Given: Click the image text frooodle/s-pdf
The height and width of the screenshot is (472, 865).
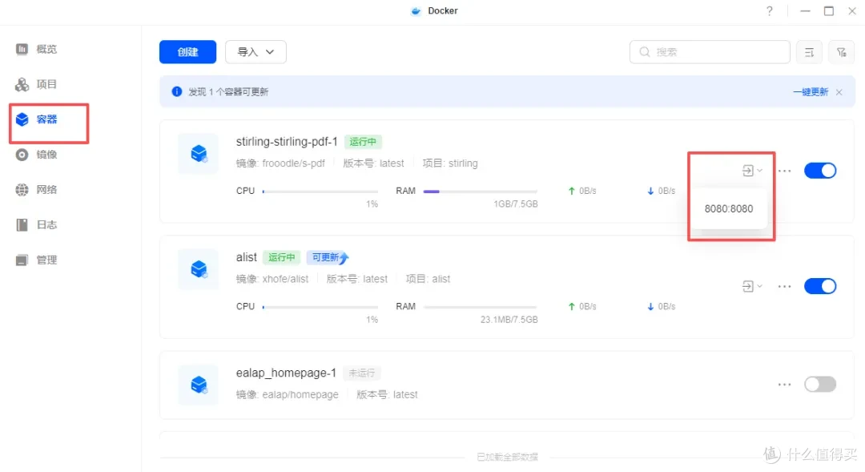Looking at the screenshot, I should [x=293, y=163].
